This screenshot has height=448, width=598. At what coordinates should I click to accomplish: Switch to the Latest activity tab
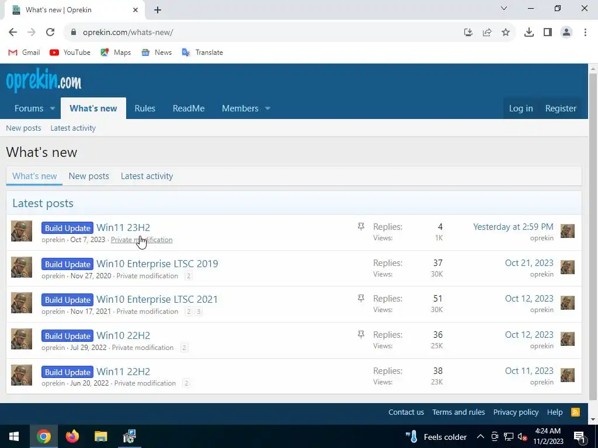(x=147, y=176)
